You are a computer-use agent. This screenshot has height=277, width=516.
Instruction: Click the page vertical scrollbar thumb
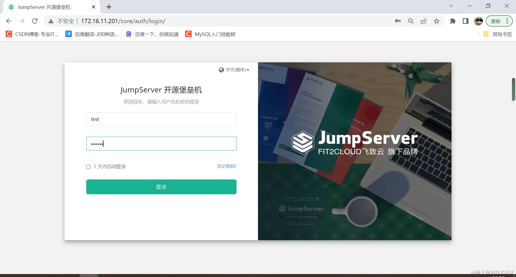(x=513, y=89)
